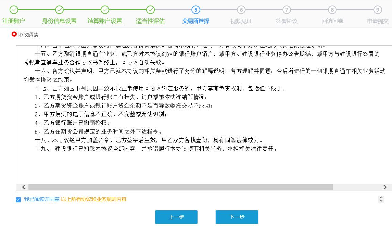
Task: Open the 结算账户设置 step label
Action: pyautogui.click(x=105, y=21)
